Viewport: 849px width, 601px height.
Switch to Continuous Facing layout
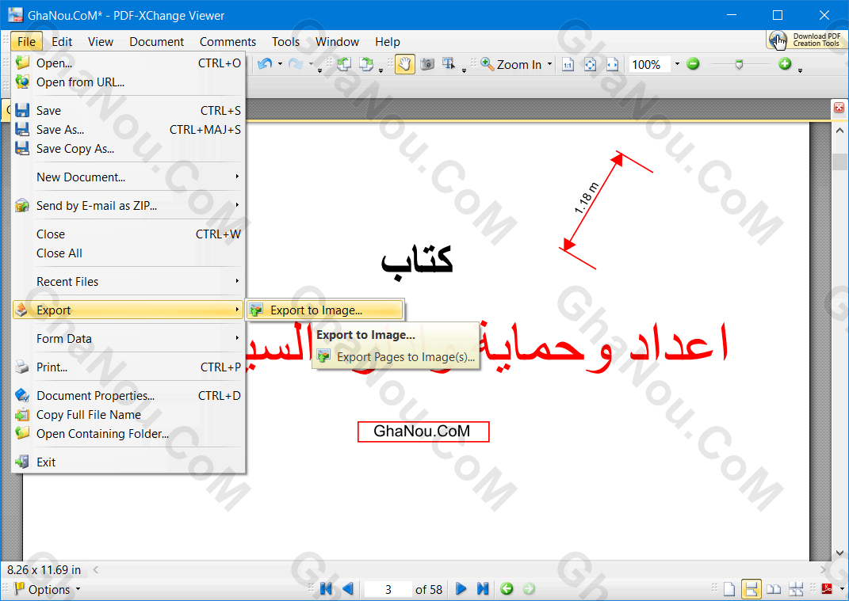coord(796,588)
